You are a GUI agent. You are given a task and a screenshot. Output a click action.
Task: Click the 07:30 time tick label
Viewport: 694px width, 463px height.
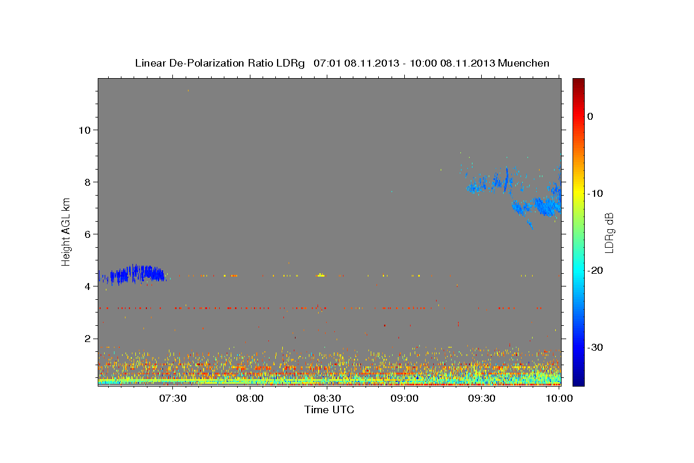pyautogui.click(x=173, y=399)
